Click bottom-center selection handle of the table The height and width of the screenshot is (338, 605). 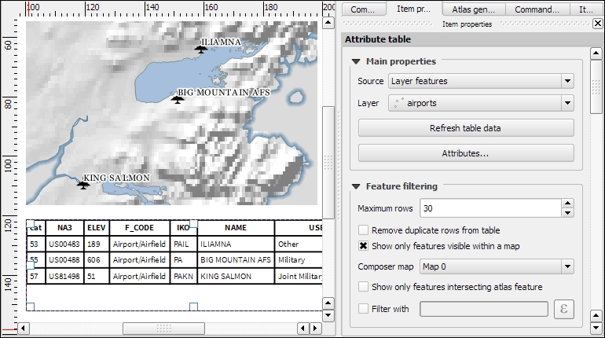click(194, 307)
